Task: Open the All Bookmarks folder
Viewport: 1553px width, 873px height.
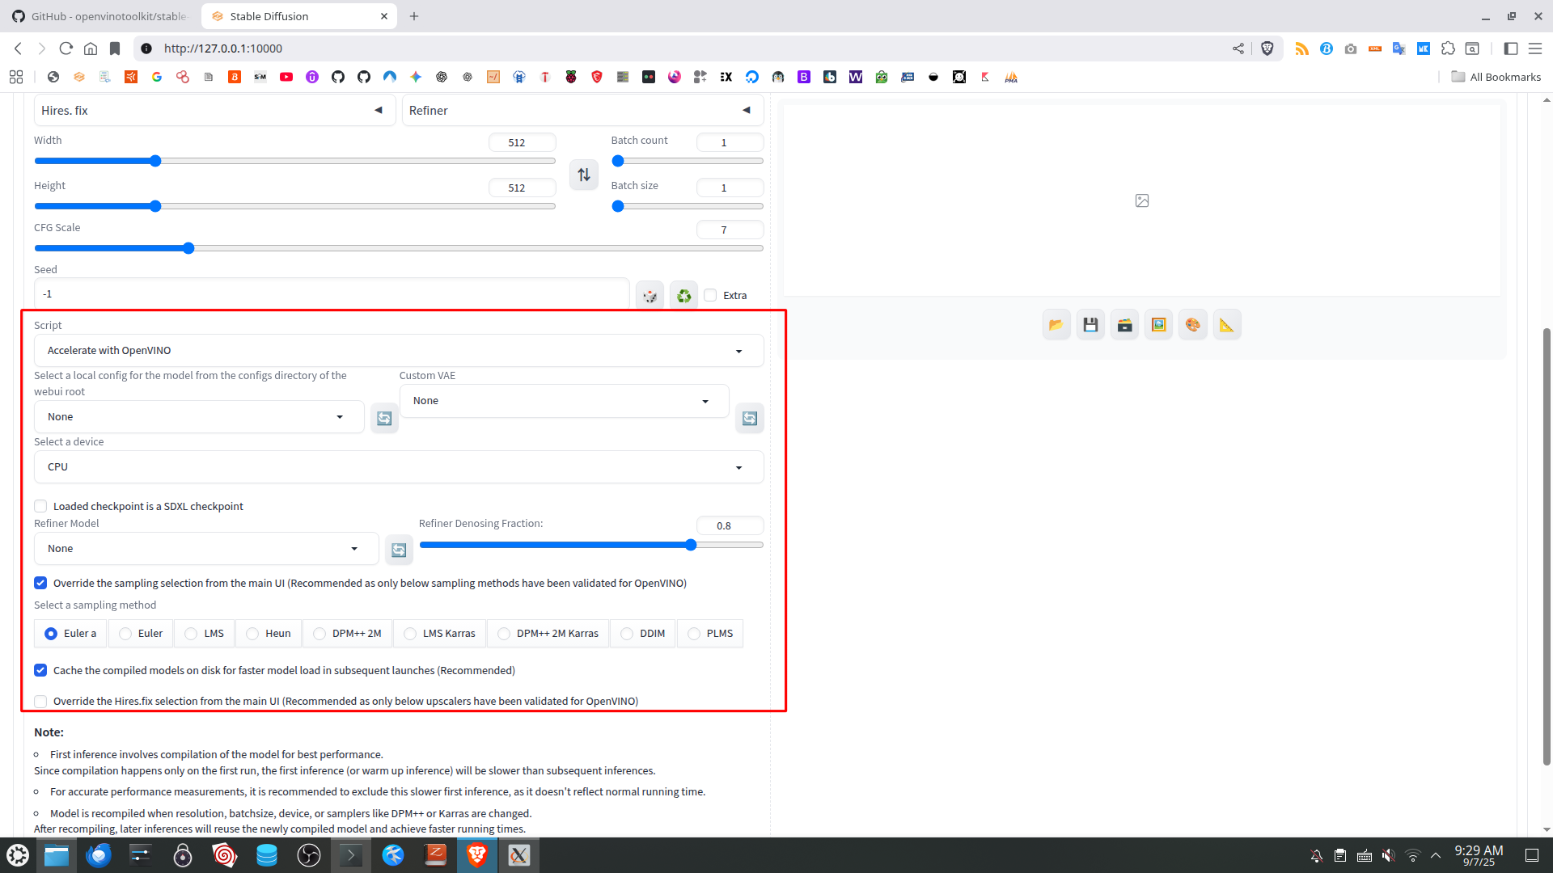Action: point(1496,77)
